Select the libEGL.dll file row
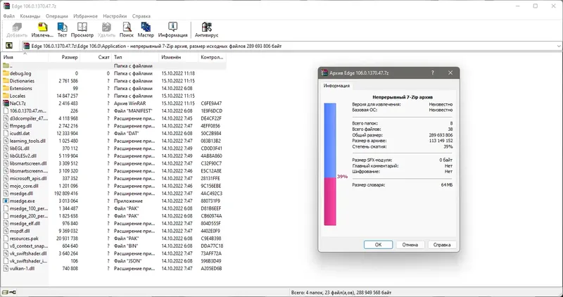Image resolution: width=563 pixels, height=297 pixels. [113, 148]
